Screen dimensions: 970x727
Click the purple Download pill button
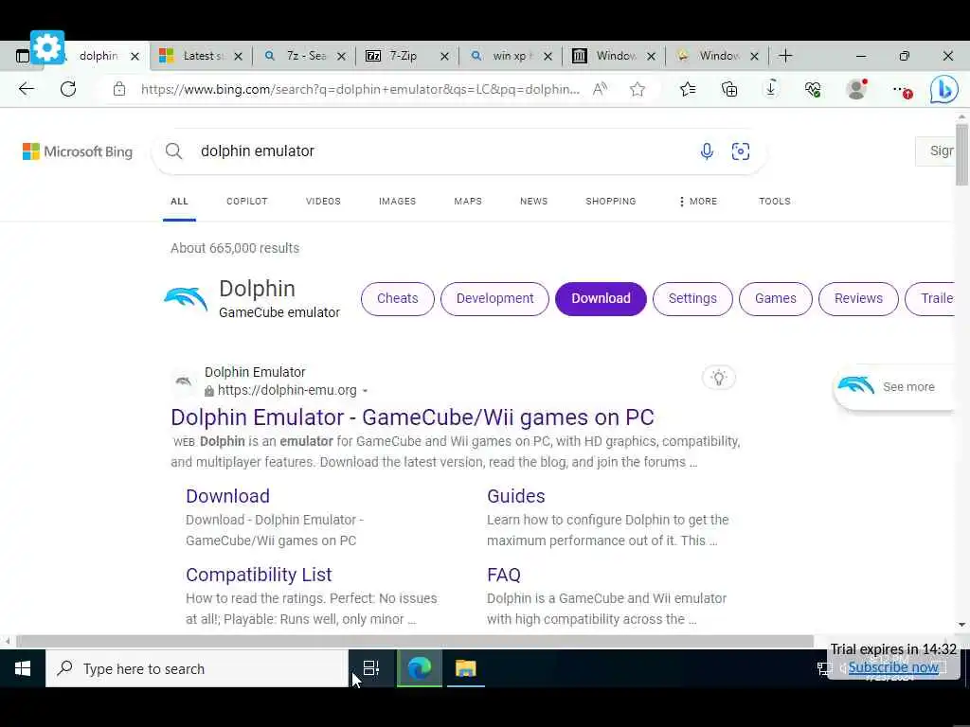click(601, 298)
